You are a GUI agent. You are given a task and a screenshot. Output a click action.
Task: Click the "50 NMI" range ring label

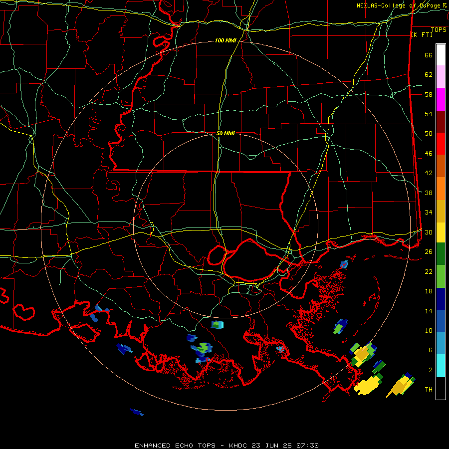click(225, 133)
